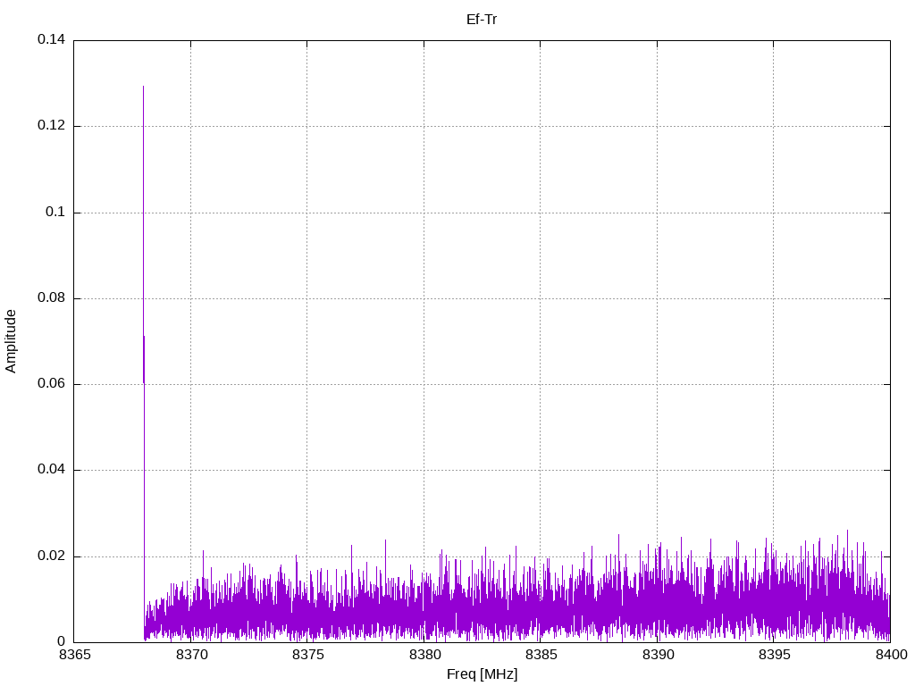The width and height of the screenshot is (915, 686).
Task: Click the 8385 x-axis tick label
Action: coord(541,657)
